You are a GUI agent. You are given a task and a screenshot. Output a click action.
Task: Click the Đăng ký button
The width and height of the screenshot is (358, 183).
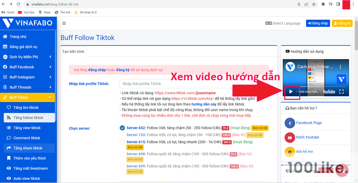(342, 23)
